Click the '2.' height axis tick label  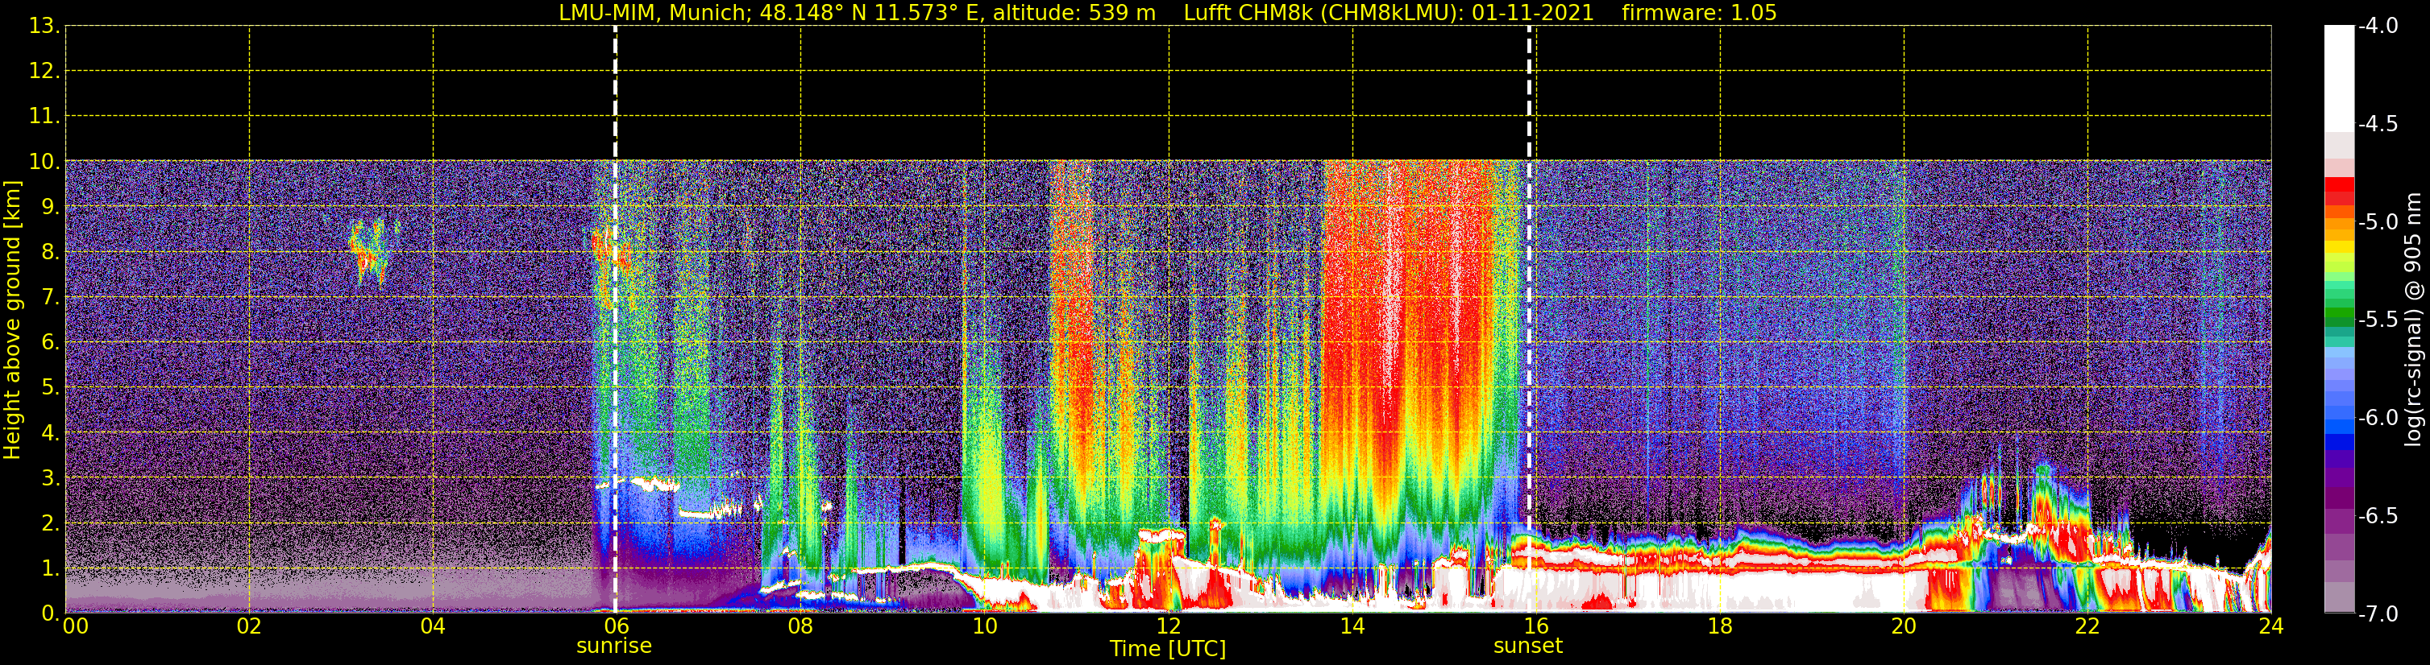pos(50,522)
